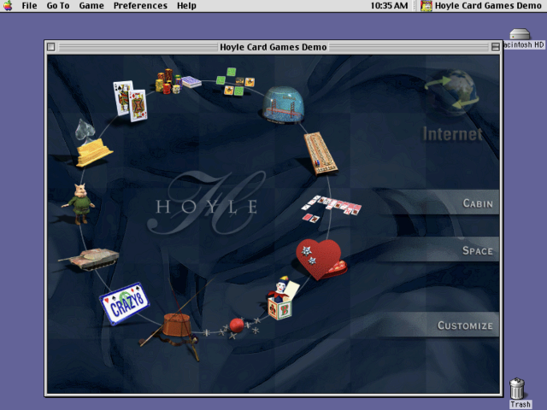
Task: Click the Internet globe icon
Action: pyautogui.click(x=452, y=91)
